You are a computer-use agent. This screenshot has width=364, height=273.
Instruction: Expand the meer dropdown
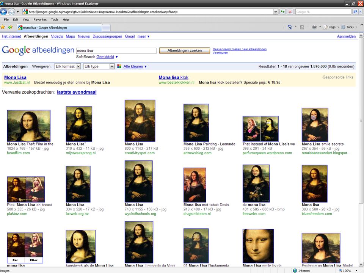pyautogui.click(x=143, y=36)
